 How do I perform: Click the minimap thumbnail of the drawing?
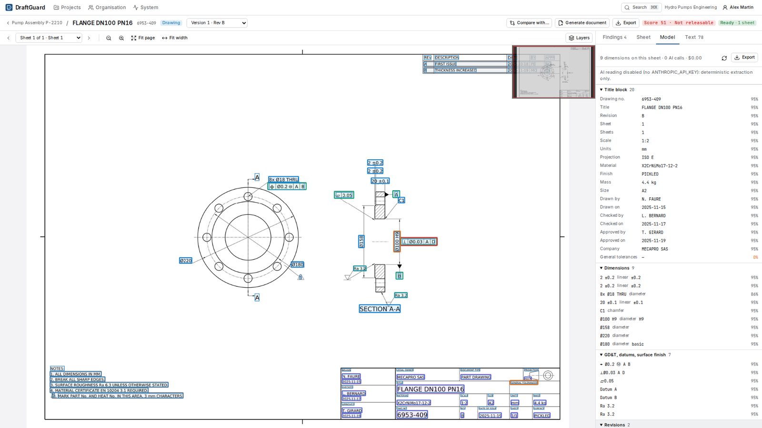(553, 72)
